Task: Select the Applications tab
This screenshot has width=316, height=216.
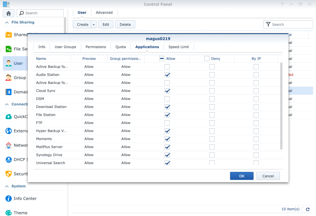Action: pyautogui.click(x=147, y=47)
